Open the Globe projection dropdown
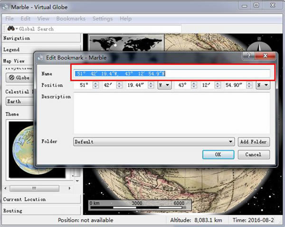 tap(19, 78)
